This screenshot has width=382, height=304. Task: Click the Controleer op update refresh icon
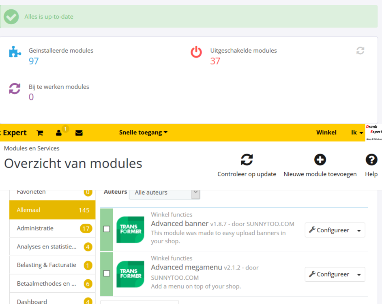(247, 160)
